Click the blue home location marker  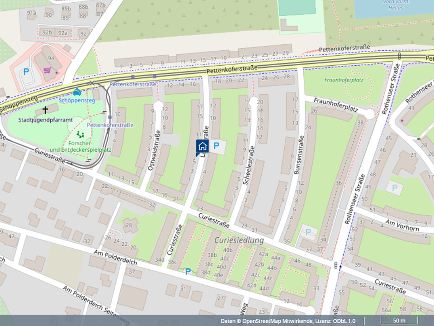point(203,146)
